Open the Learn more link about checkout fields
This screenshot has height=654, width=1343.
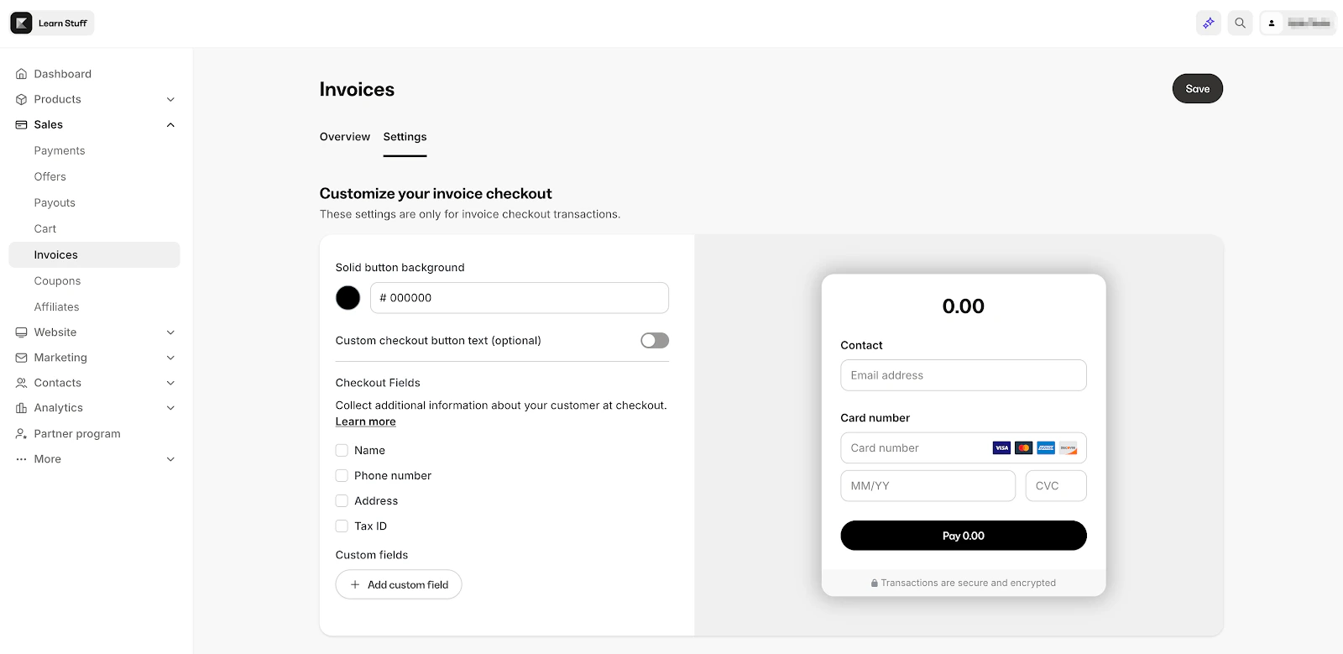[x=364, y=421]
